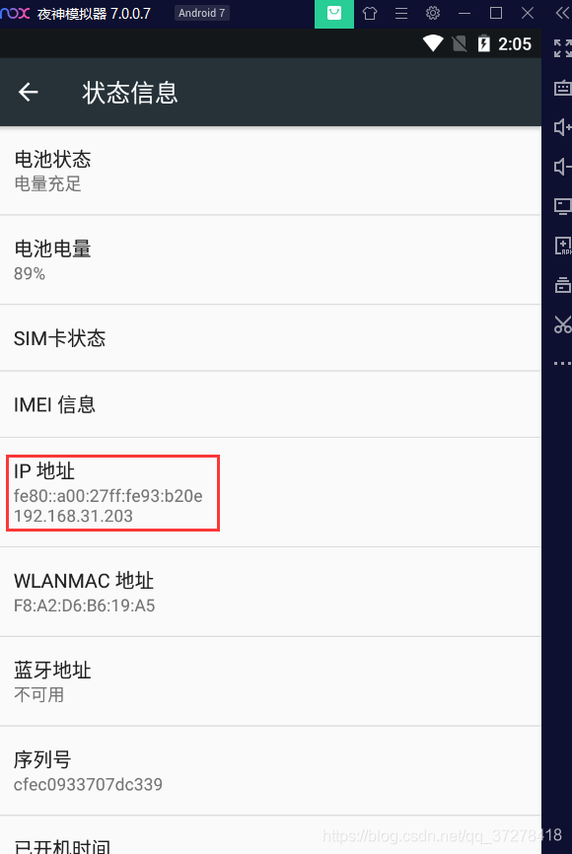572x854 pixels.
Task: Open Nox system settings gear
Action: [433, 13]
